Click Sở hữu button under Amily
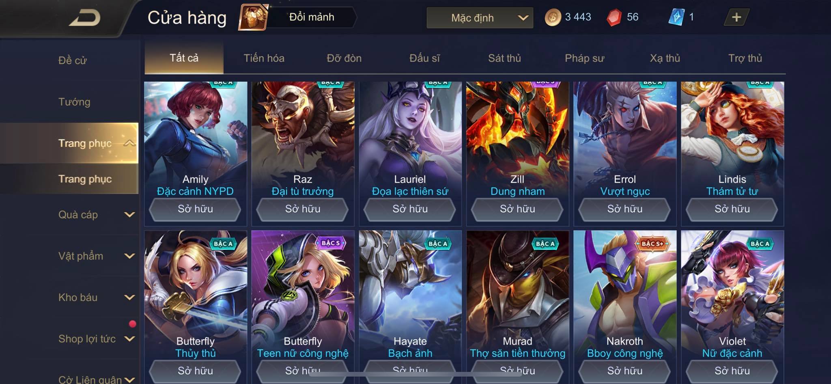Image resolution: width=831 pixels, height=384 pixels. (x=195, y=209)
